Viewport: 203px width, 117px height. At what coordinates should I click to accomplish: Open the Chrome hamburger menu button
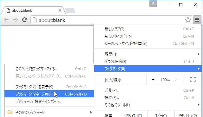tap(197, 20)
